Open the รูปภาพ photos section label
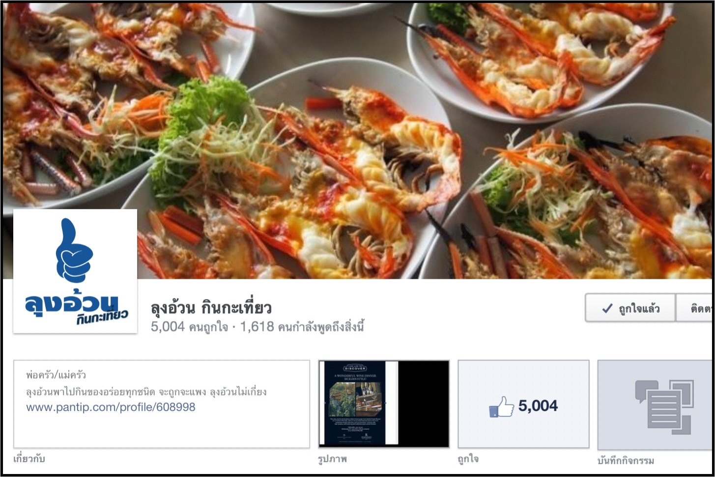Viewport: 715px width, 477px height. pyautogui.click(x=332, y=459)
